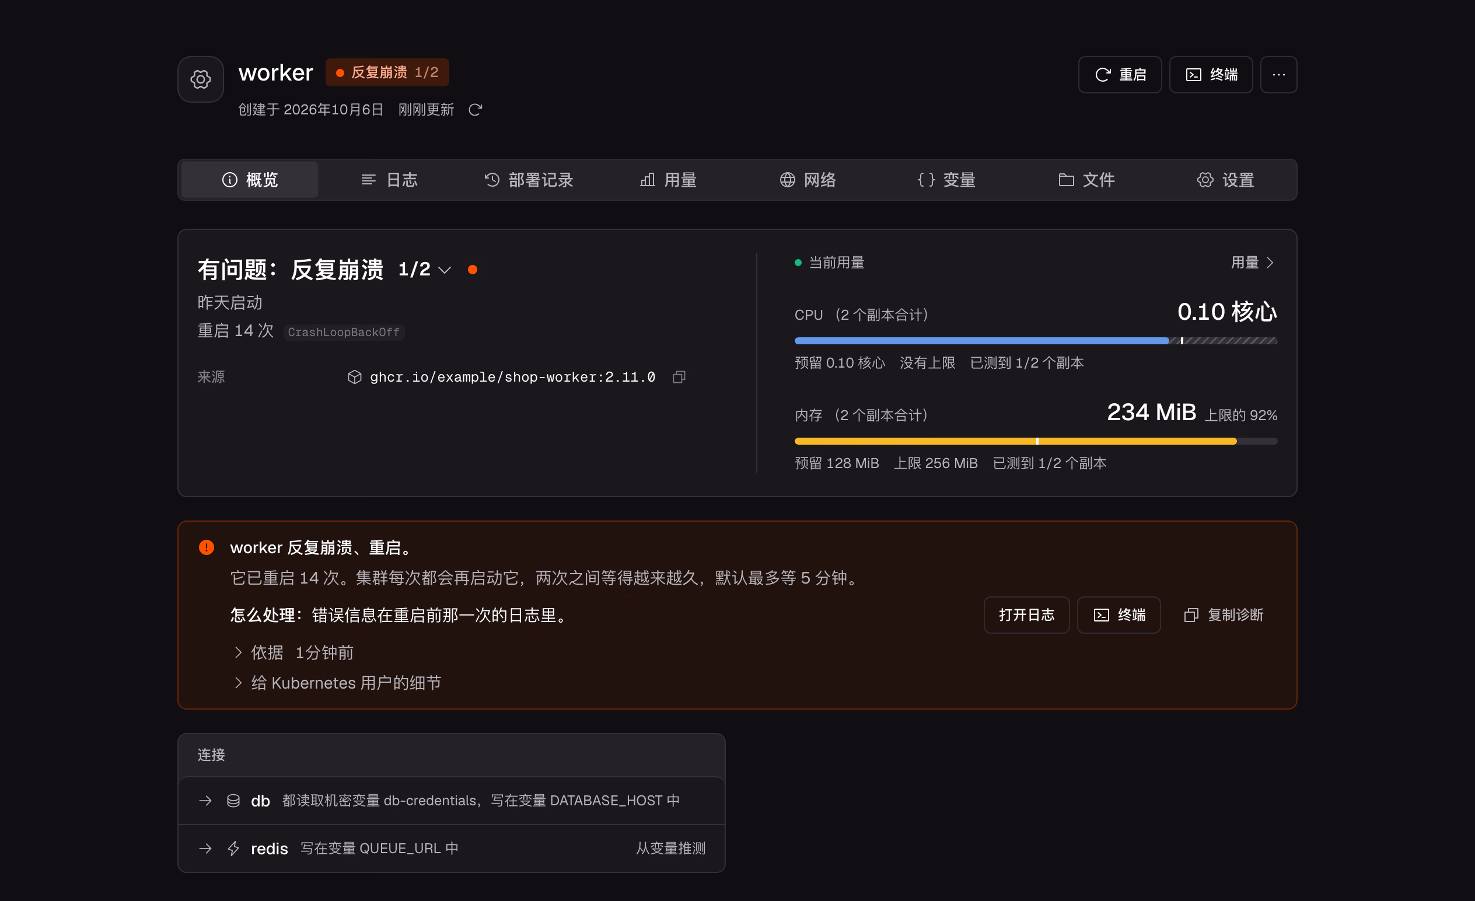This screenshot has width=1475, height=901.
Task: Open the 部署记录 tab
Action: tap(529, 180)
